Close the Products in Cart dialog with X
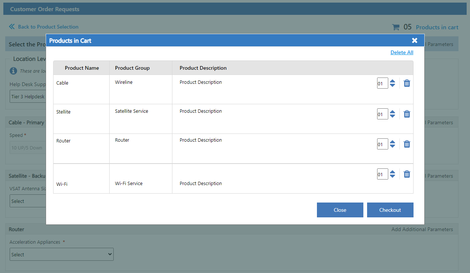This screenshot has height=273, width=470. 415,40
